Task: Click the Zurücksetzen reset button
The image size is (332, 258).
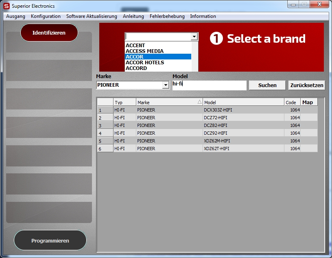Action: coord(307,85)
